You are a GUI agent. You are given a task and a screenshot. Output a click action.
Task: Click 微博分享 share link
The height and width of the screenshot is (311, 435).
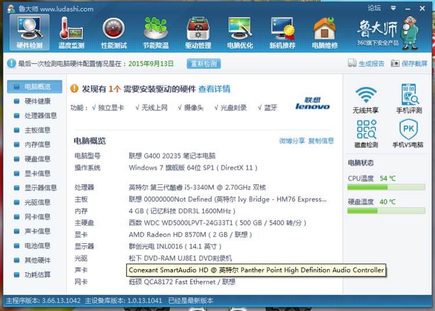click(x=292, y=141)
